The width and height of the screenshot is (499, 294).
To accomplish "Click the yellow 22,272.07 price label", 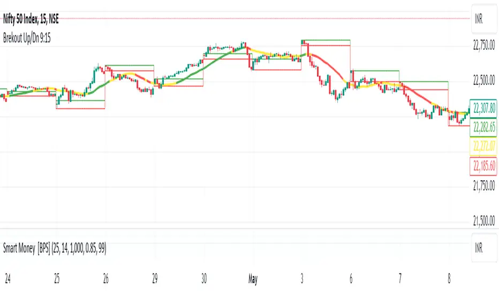I will tap(484, 145).
